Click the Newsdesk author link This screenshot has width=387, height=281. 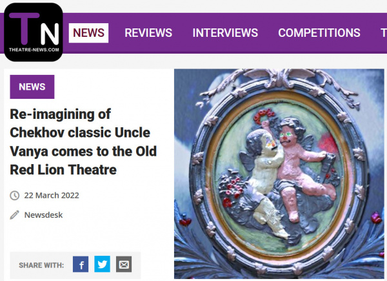43,215
